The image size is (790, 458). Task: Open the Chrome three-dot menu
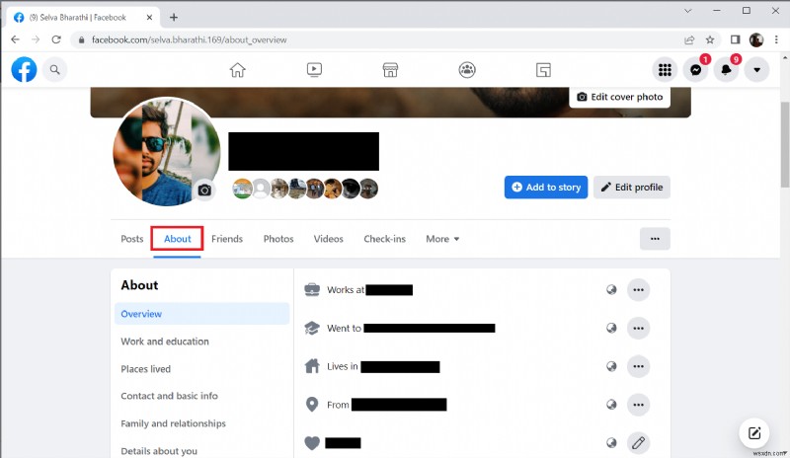point(776,39)
